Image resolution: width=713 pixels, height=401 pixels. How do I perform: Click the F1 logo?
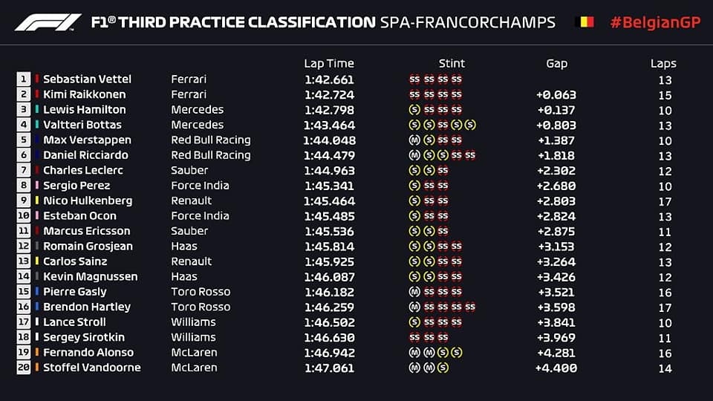(48, 22)
